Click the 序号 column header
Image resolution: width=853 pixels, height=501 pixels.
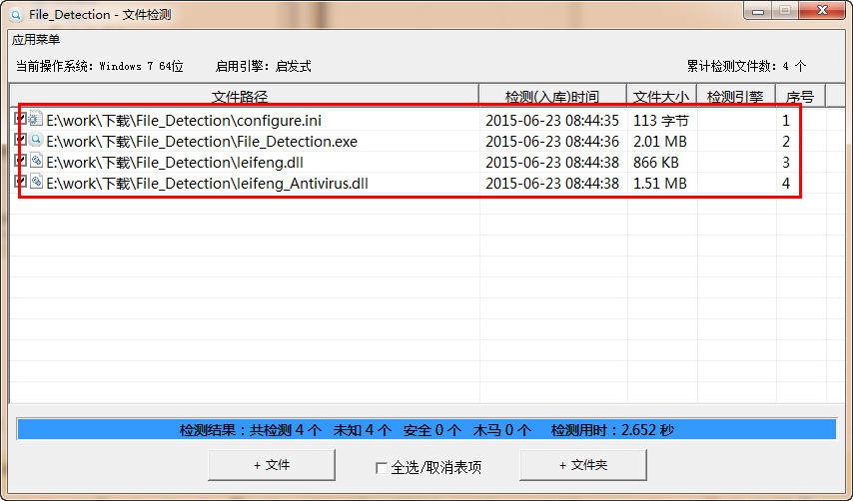pyautogui.click(x=800, y=96)
